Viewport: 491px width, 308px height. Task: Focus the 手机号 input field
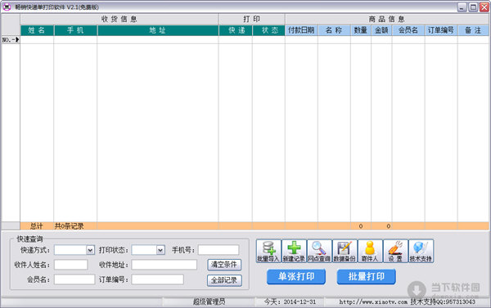[218, 250]
